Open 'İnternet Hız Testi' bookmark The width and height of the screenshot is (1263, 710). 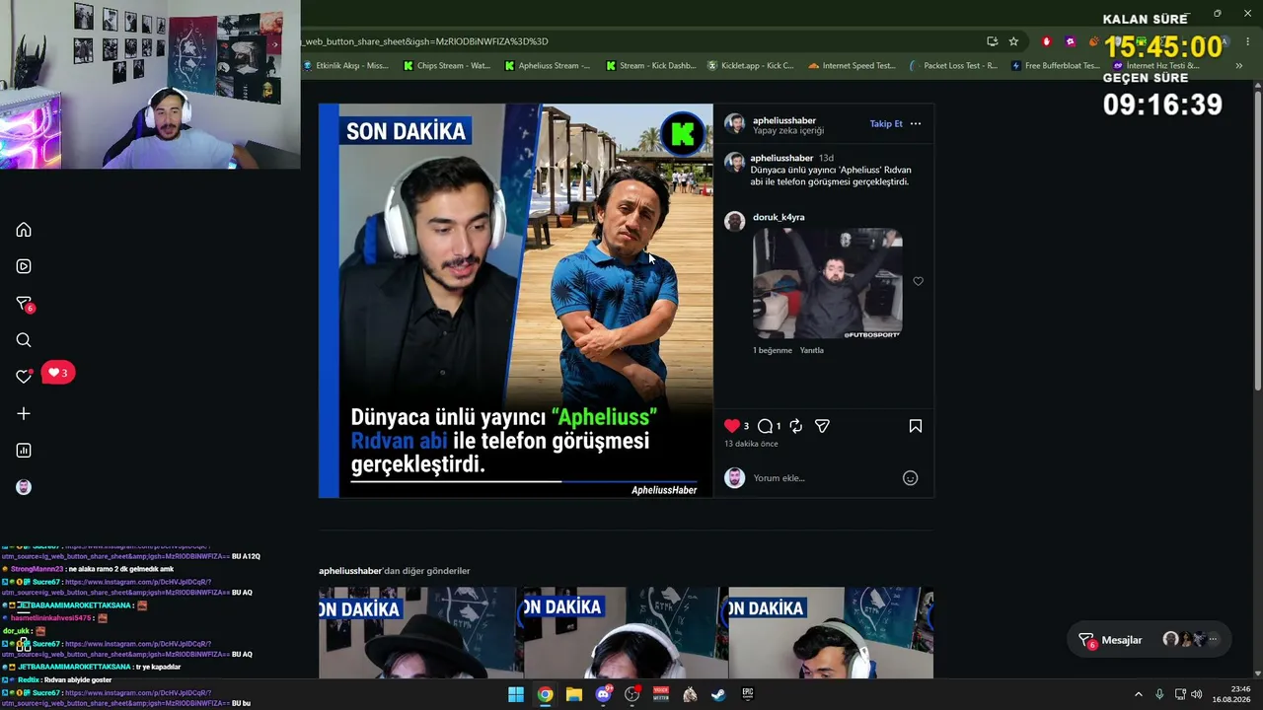pos(1156,66)
